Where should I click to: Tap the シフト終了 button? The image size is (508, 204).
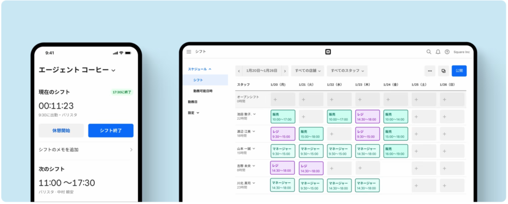[x=111, y=131]
